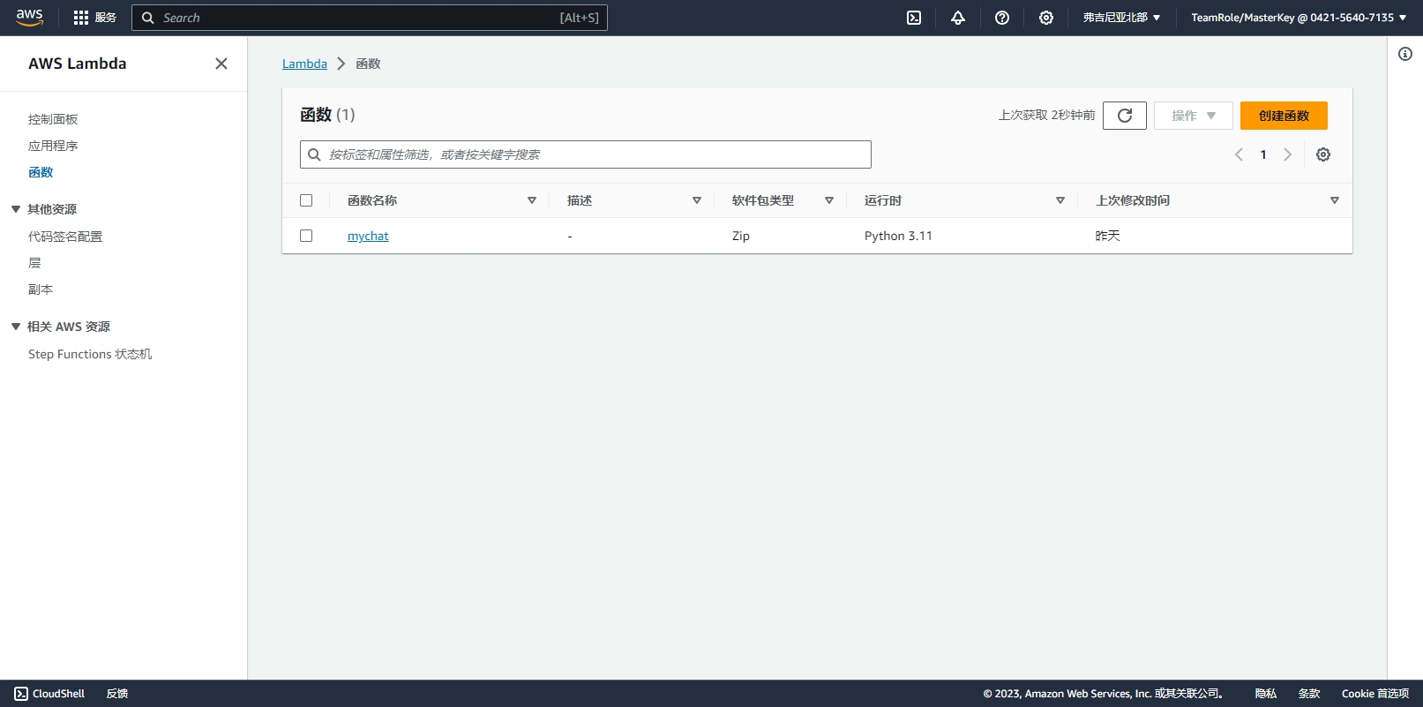Open the help question mark icon

tap(1002, 18)
